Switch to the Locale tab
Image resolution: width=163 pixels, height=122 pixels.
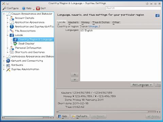tap(61, 22)
